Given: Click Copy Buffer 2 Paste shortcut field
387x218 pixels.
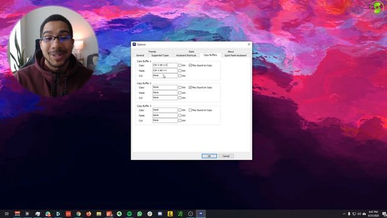Looking at the screenshot, I should 165,93.
